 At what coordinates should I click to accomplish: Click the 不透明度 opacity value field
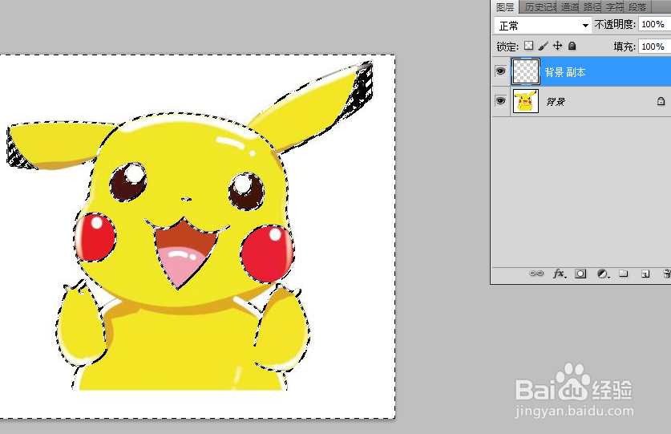pos(654,24)
